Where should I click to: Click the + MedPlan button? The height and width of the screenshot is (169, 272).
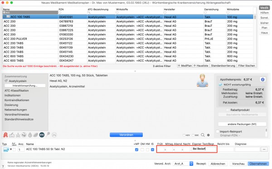185,66
